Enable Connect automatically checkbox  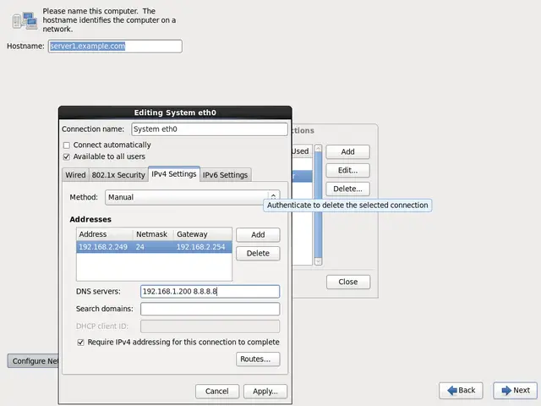pos(67,145)
